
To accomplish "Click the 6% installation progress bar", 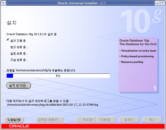I will tap(58, 76).
